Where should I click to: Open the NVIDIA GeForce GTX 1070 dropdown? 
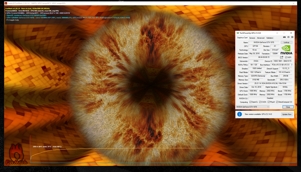coord(252,107)
